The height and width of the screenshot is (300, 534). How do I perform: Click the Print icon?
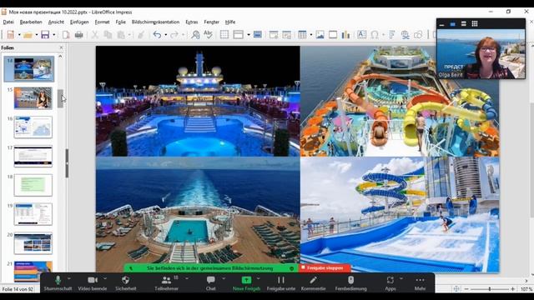point(79,35)
